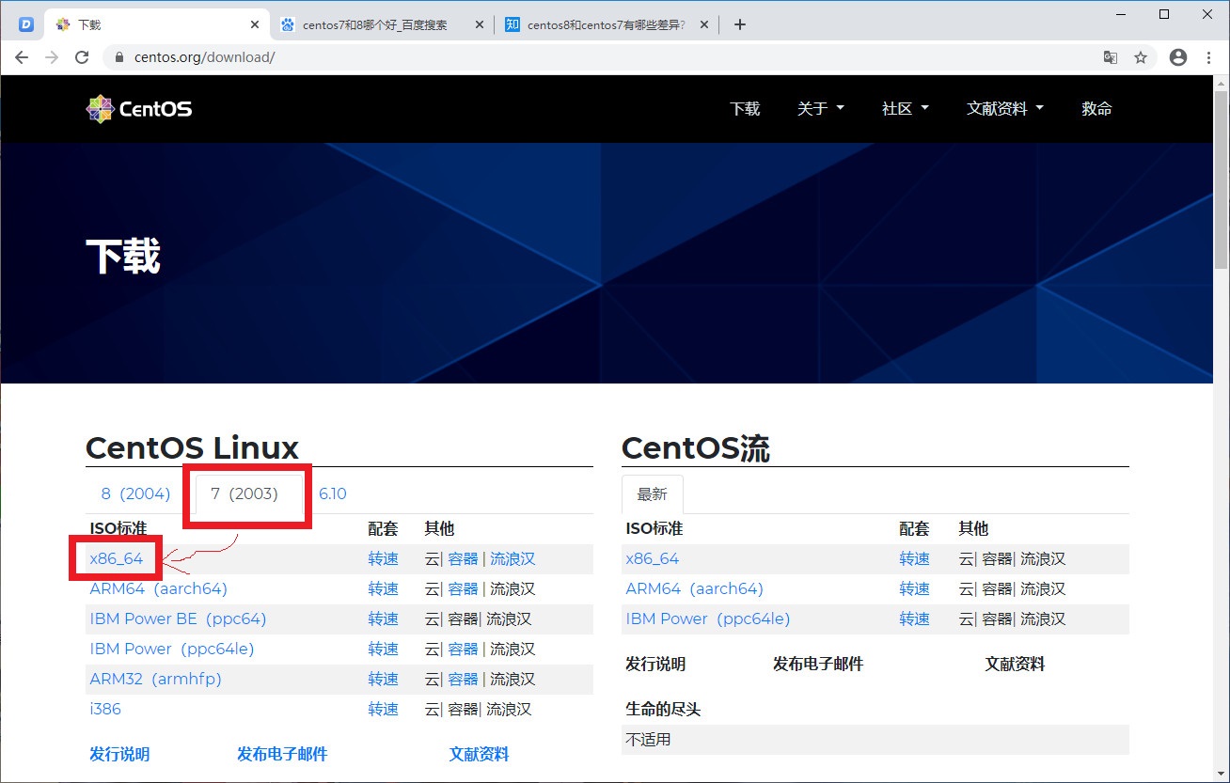
Task: Click the browser back arrow
Action: 22,57
